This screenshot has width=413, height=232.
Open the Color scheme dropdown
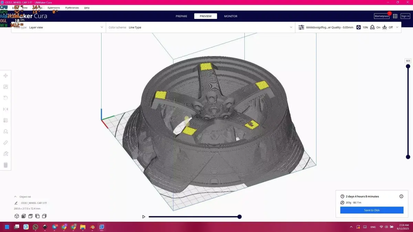(200, 27)
